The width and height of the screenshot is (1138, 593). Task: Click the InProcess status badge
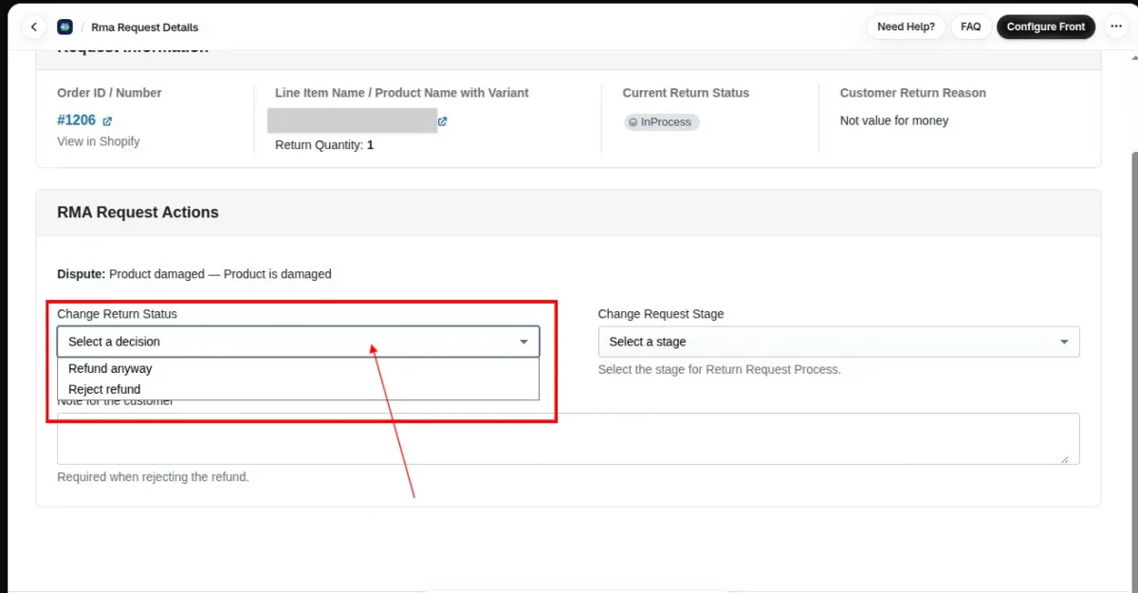(661, 122)
